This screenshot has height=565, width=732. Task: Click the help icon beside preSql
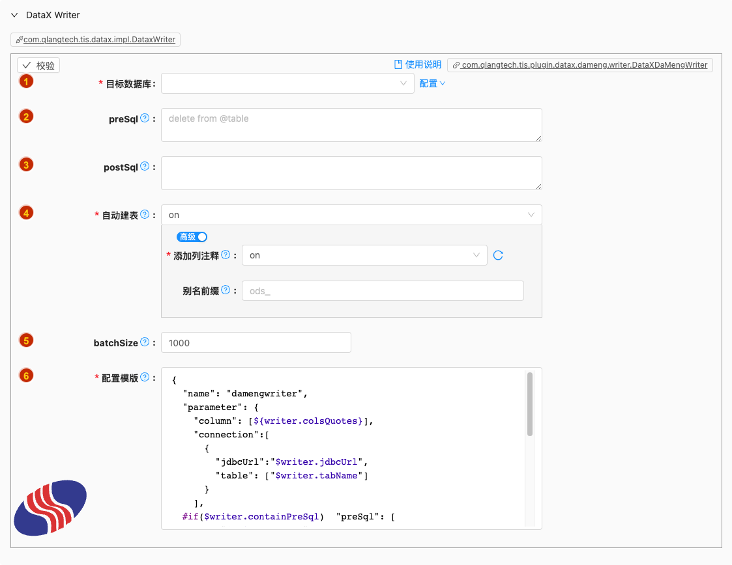click(145, 118)
